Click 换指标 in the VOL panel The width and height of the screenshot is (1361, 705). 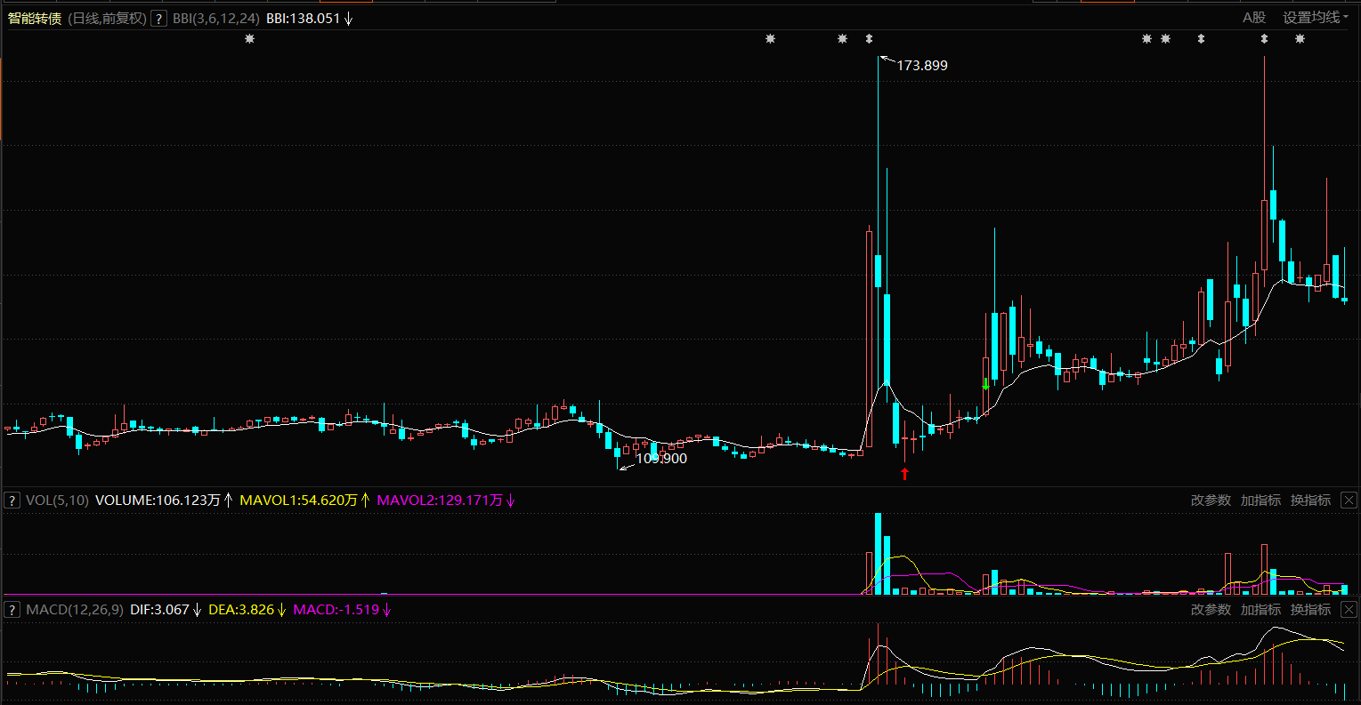[1310, 501]
